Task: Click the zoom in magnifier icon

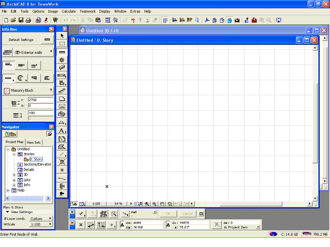Action: [147, 204]
